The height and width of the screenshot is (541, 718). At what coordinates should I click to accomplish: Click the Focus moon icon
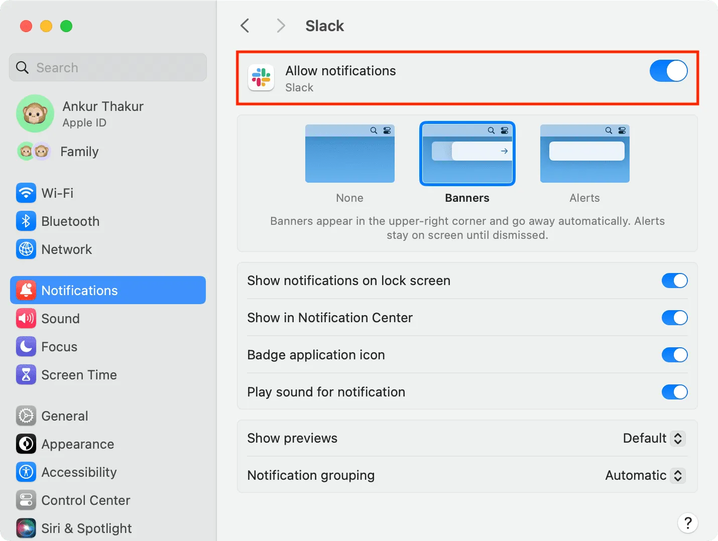(x=26, y=346)
